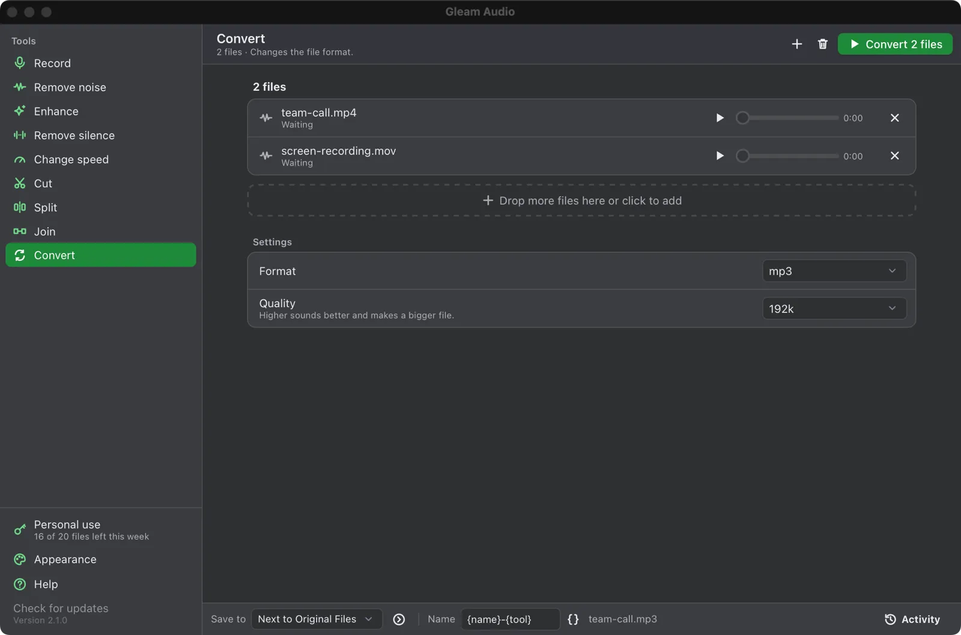Click the Name template input field
The height and width of the screenshot is (635, 961).
pyautogui.click(x=511, y=619)
